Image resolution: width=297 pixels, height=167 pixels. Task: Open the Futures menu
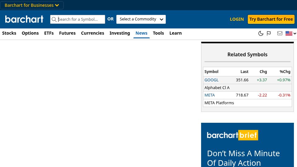[67, 33]
